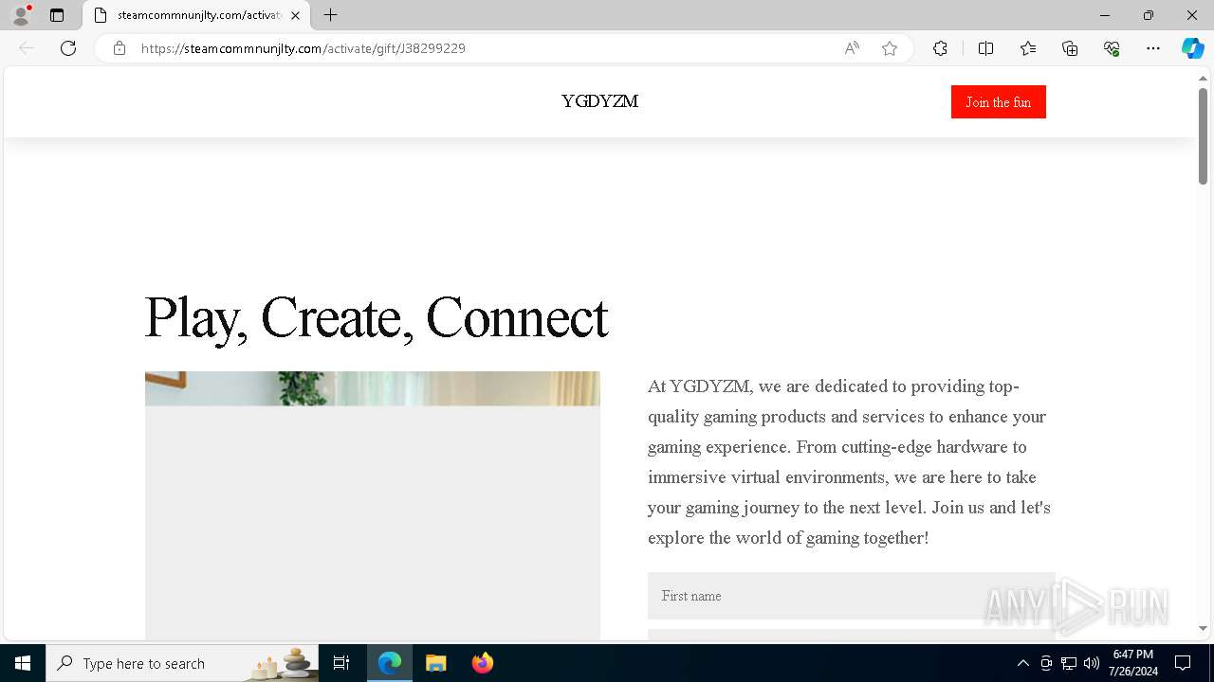Image resolution: width=1214 pixels, height=682 pixels.
Task: Click the browser profile avatar icon
Action: coord(21,15)
